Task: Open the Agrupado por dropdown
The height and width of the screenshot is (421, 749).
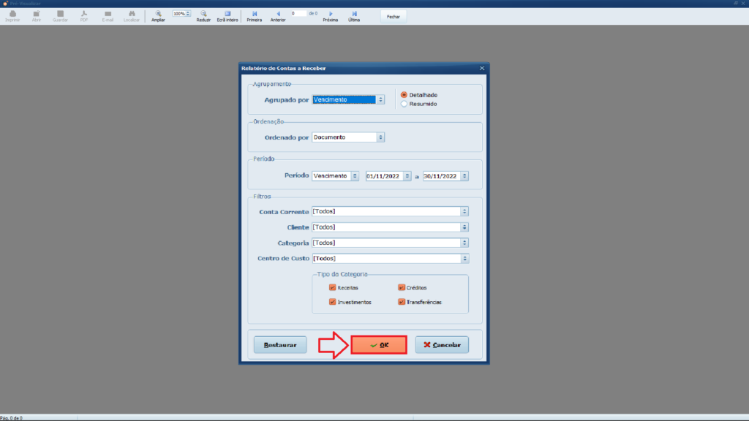Action: coord(380,99)
